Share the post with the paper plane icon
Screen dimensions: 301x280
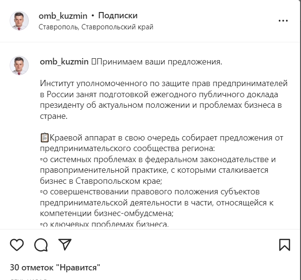click(64, 245)
